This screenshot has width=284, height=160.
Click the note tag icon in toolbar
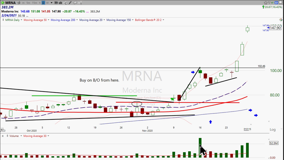pyautogui.click(x=75, y=3)
